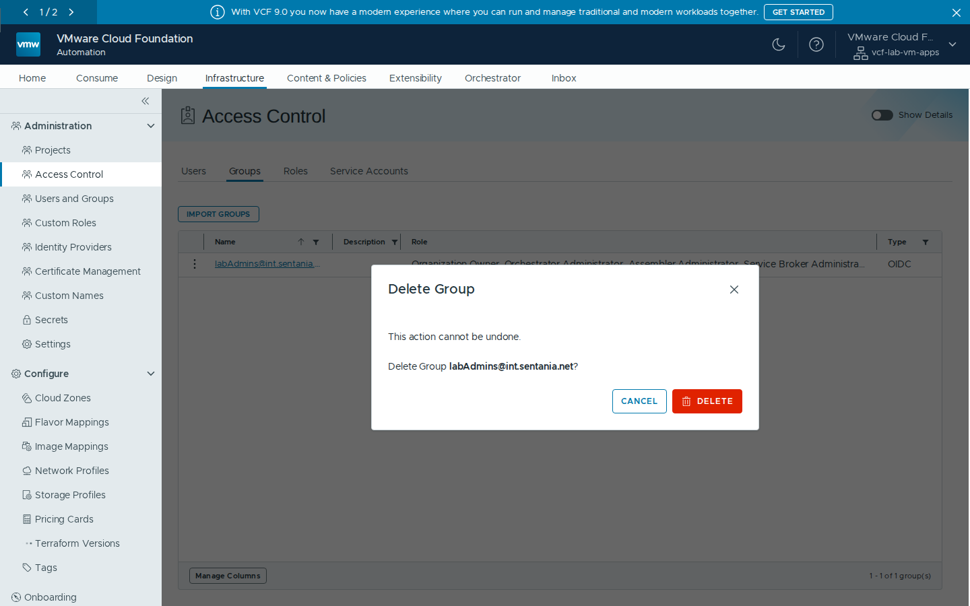
Task: Click the Settings gear icon in sidebar
Action: [27, 344]
